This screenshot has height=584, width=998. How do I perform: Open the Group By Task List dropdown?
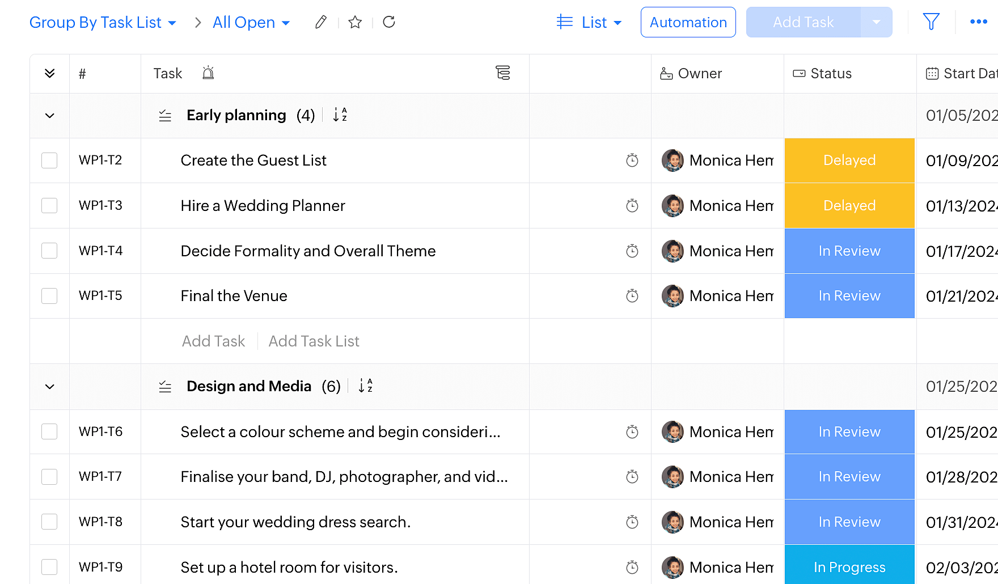103,23
